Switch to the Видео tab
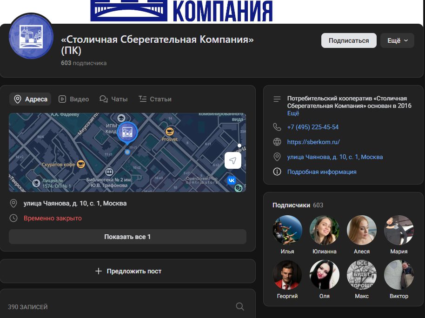The width and height of the screenshot is (425, 318). [x=74, y=99]
